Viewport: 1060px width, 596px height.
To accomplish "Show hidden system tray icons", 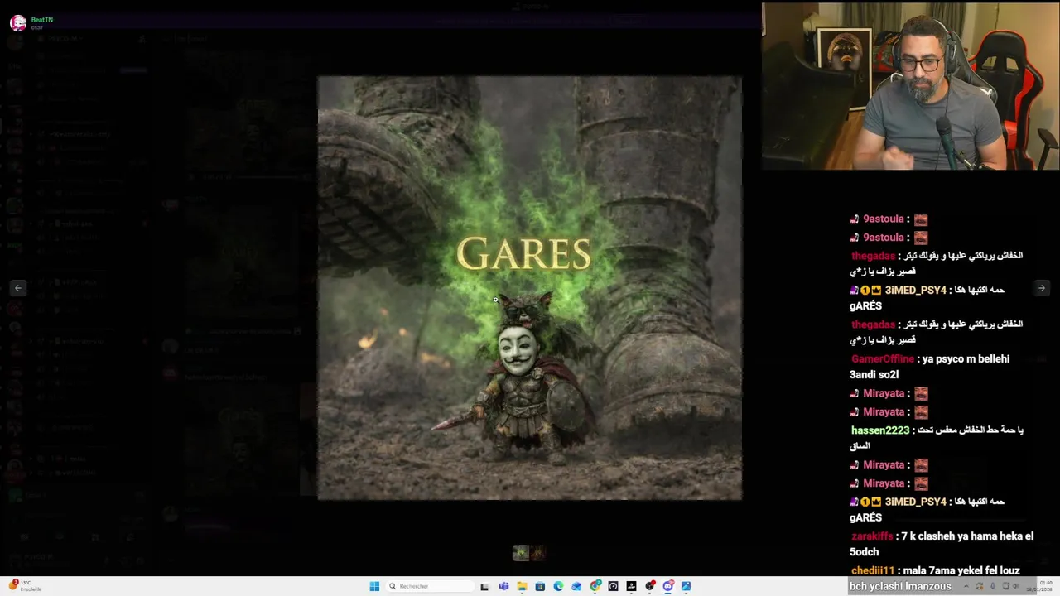I will click(966, 586).
